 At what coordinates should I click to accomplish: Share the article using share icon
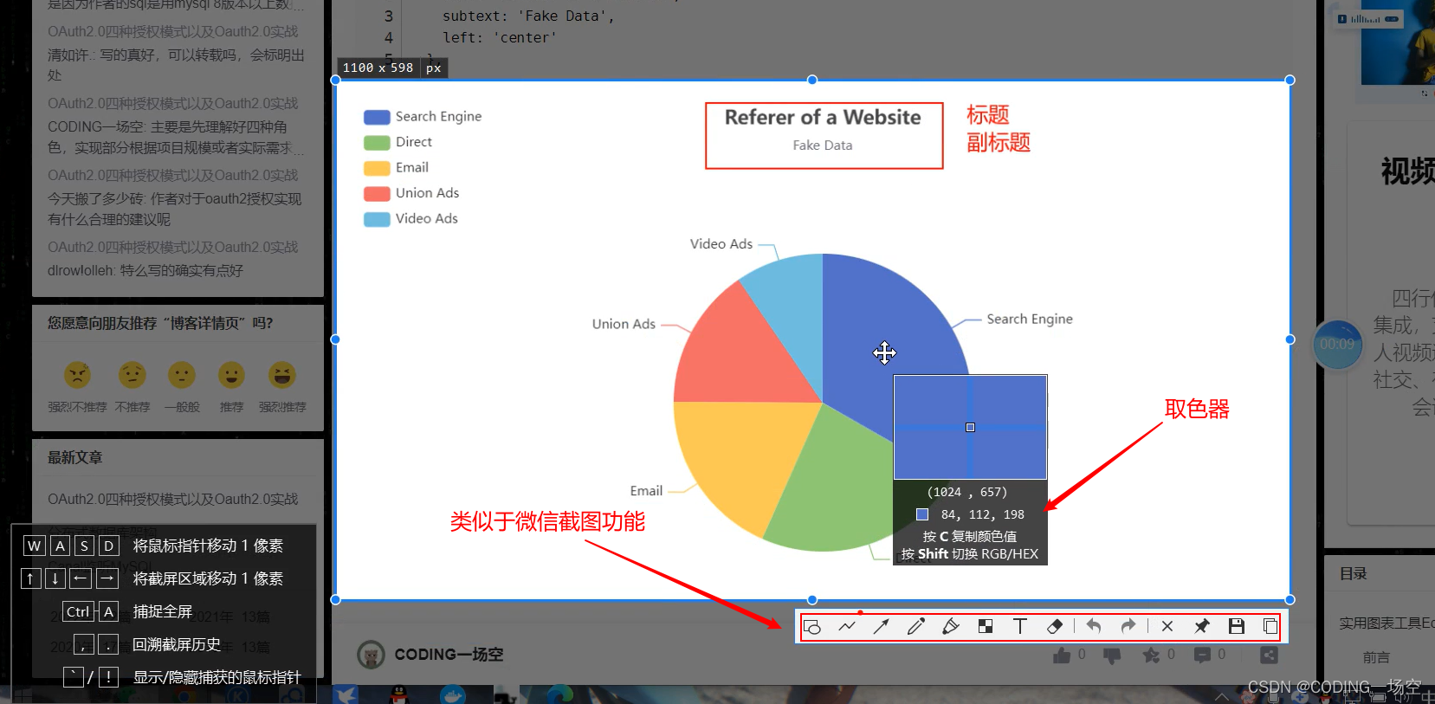pyautogui.click(x=1269, y=656)
